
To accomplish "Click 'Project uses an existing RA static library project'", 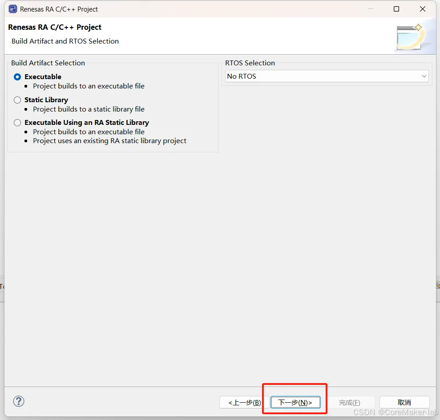I will pos(109,141).
